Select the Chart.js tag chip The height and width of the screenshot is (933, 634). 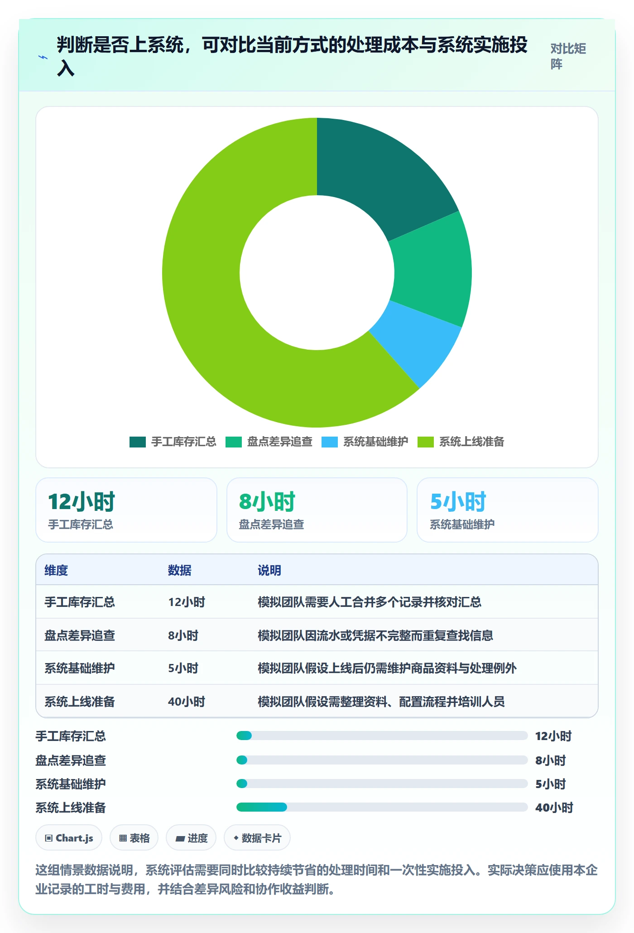click(x=69, y=838)
